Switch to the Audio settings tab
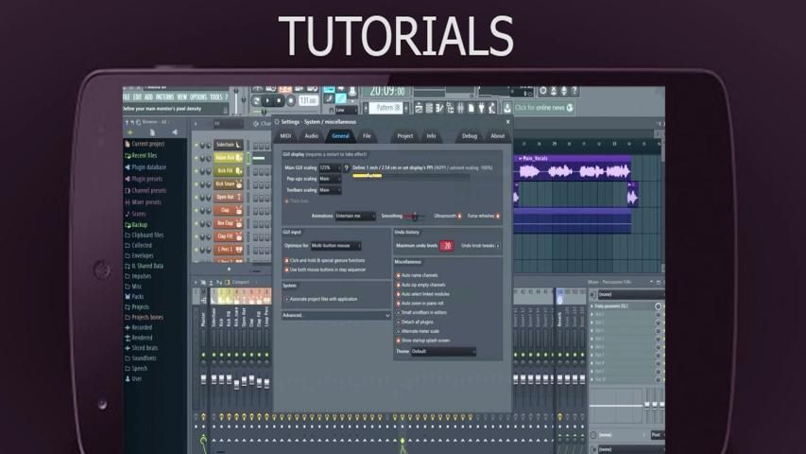The image size is (806, 454). tap(312, 136)
